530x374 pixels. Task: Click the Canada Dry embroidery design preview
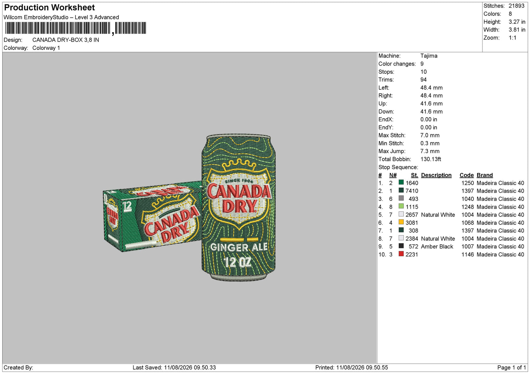(189, 208)
